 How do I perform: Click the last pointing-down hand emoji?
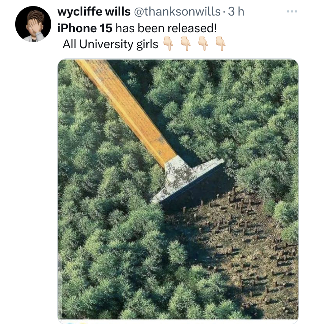(220, 44)
